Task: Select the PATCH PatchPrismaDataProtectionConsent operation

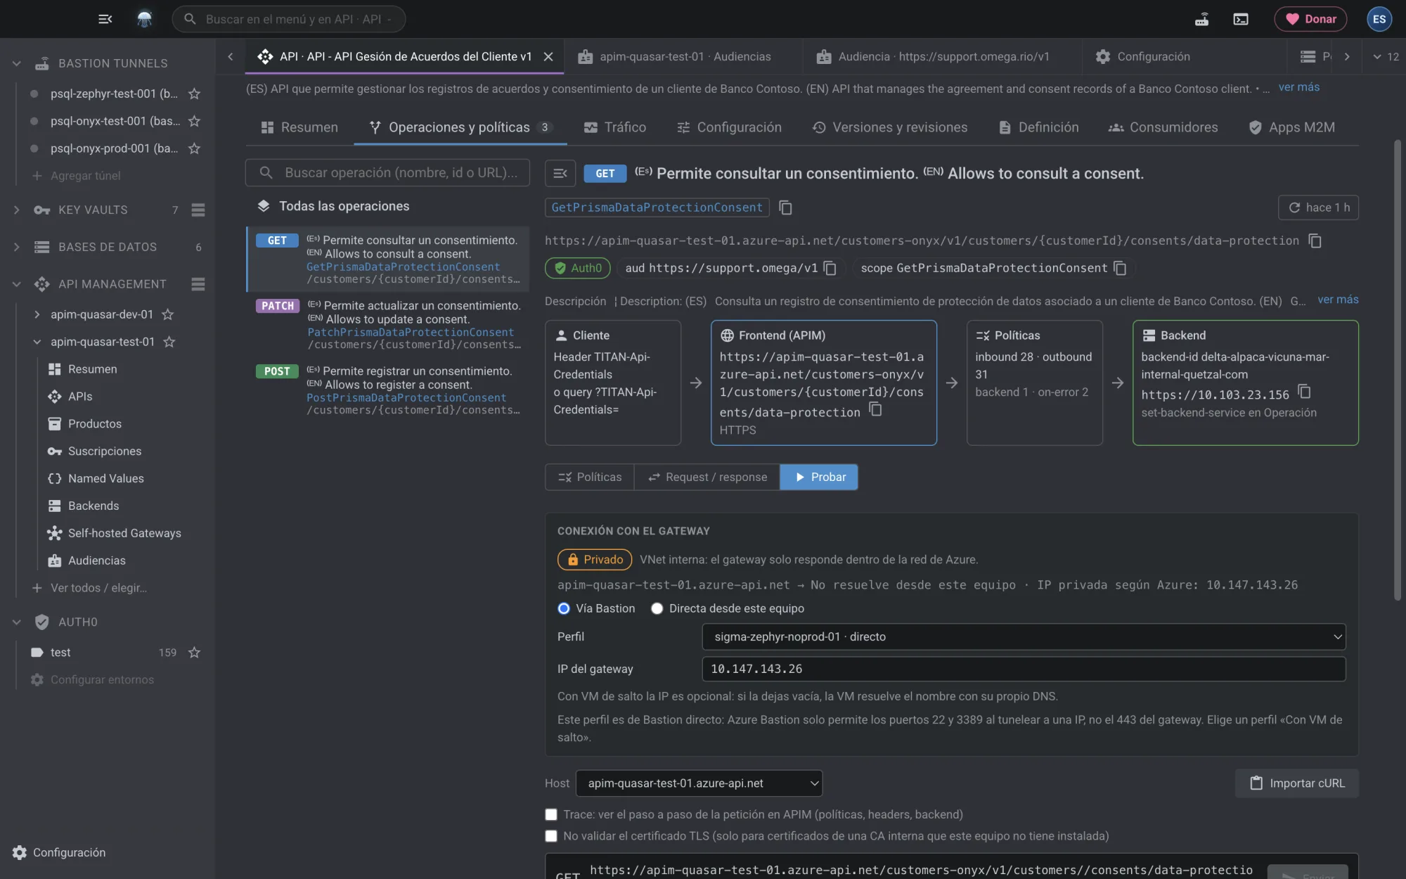Action: pyautogui.click(x=388, y=325)
